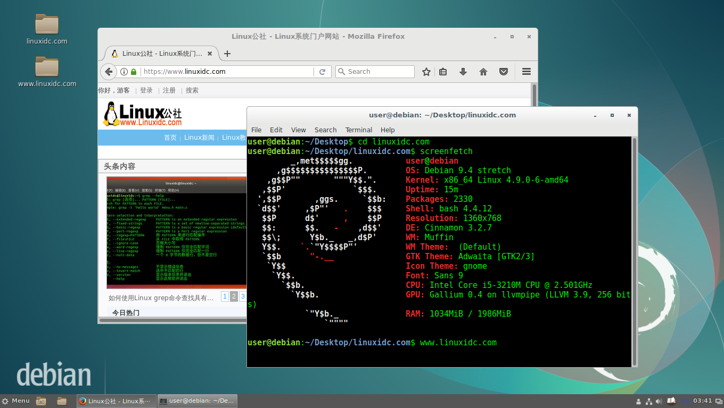Screen dimensions: 724x408
Task: Open the network connections tray icon
Action: click(x=649, y=401)
